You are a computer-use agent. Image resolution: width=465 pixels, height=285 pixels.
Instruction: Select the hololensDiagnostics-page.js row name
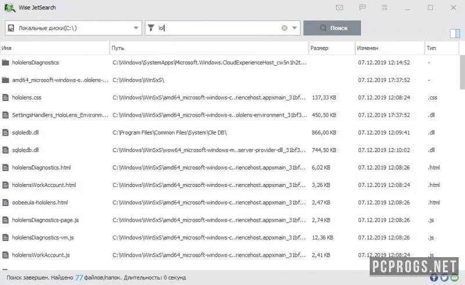tap(45, 220)
